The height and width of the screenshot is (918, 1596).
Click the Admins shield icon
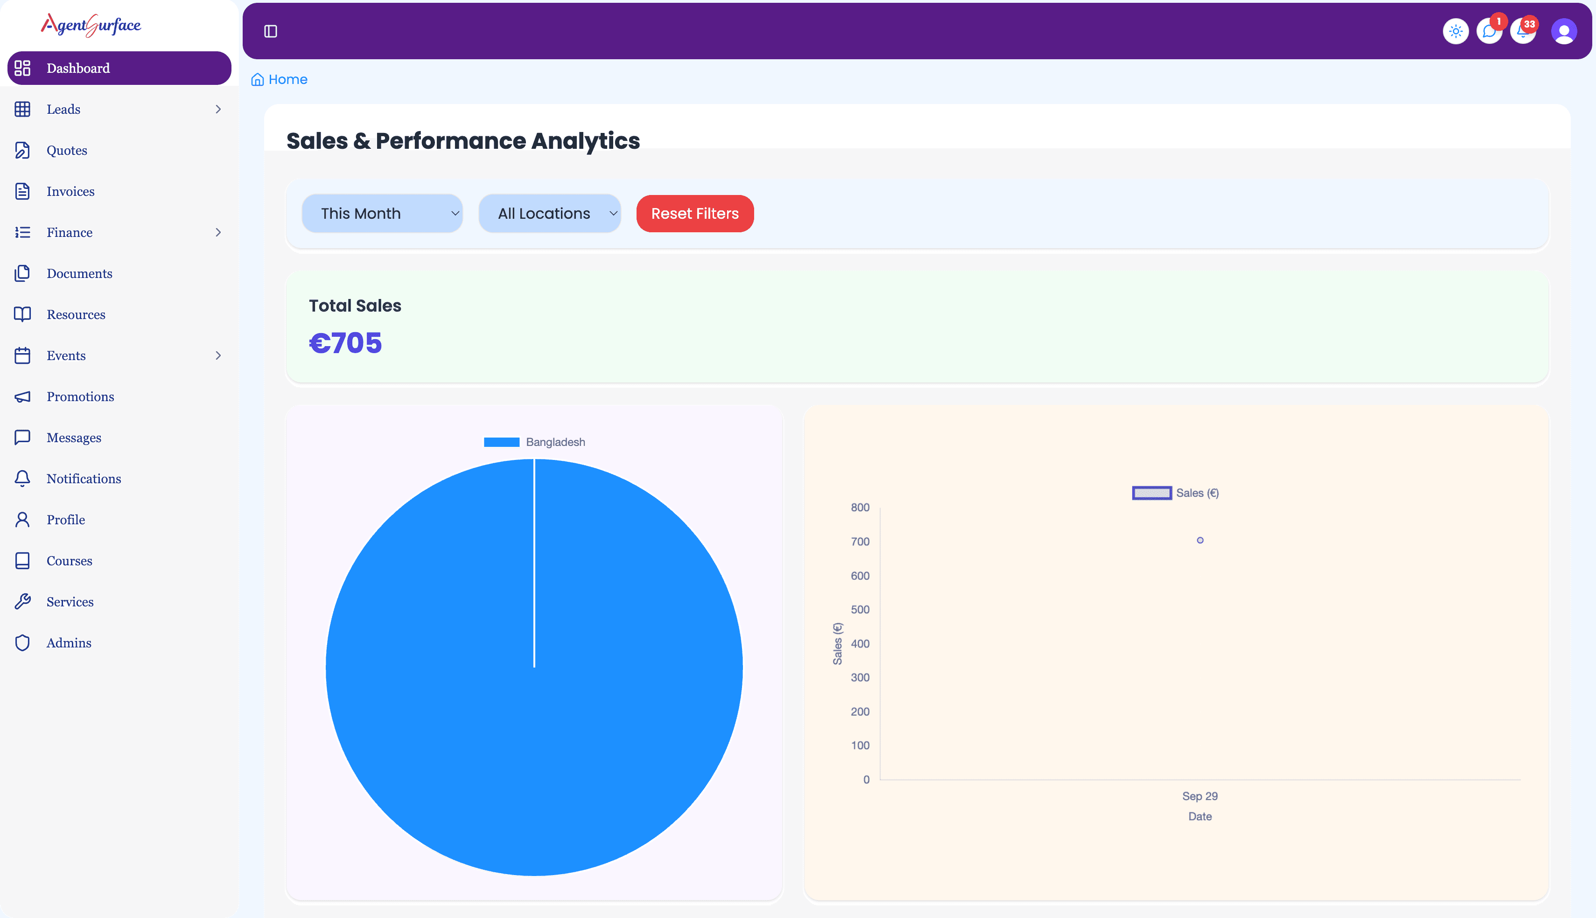tap(23, 642)
